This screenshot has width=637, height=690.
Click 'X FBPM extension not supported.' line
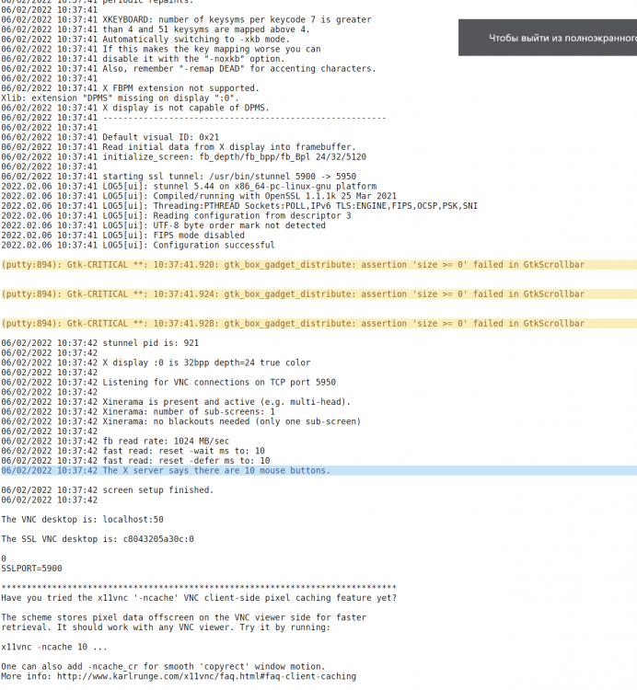tap(130, 88)
